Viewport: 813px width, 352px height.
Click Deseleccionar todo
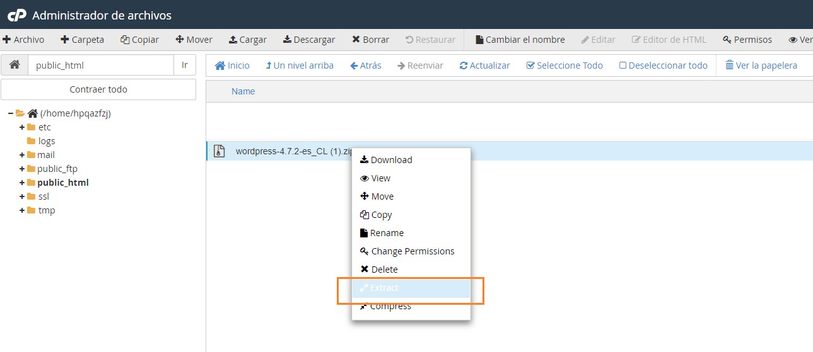click(x=664, y=65)
